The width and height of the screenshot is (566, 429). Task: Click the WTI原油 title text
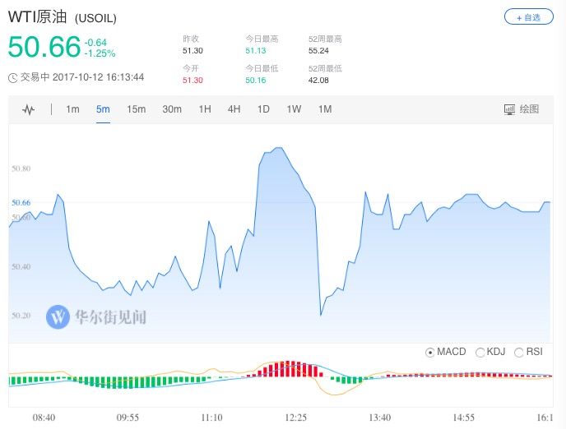click(x=38, y=17)
